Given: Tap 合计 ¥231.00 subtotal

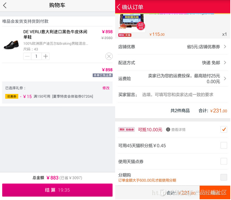Looking at the screenshot, I should (x=213, y=111).
